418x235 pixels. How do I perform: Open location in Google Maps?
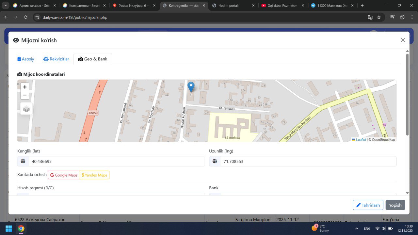pos(64,175)
